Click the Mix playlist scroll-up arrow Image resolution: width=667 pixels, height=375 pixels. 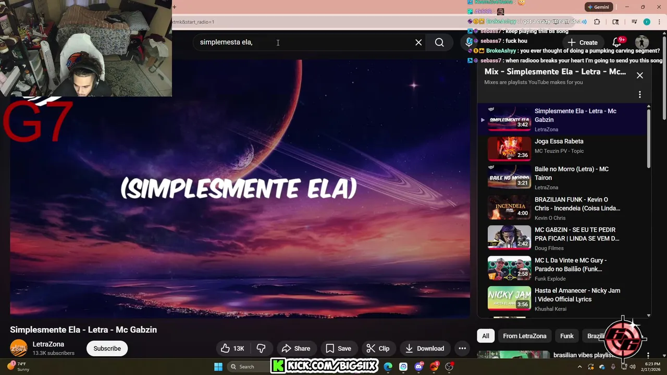649,107
